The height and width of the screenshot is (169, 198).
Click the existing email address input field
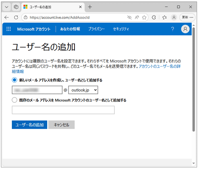point(63,110)
